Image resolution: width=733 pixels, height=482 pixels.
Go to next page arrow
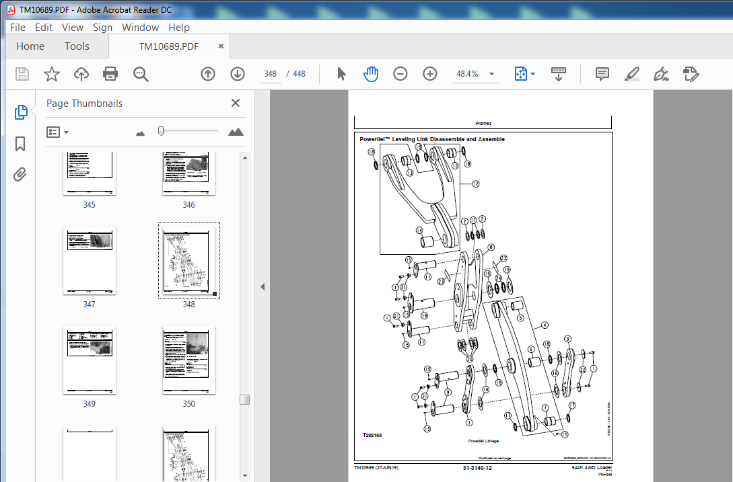(x=238, y=74)
